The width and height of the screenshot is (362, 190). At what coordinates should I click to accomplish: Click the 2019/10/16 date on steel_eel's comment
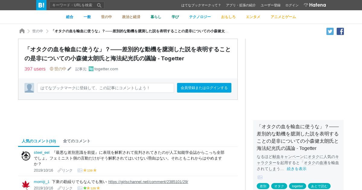[43, 170]
